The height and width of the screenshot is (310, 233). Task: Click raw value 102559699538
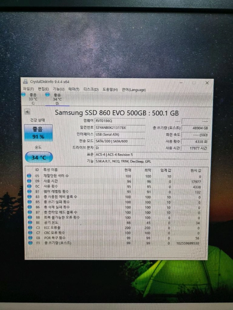click(187, 243)
